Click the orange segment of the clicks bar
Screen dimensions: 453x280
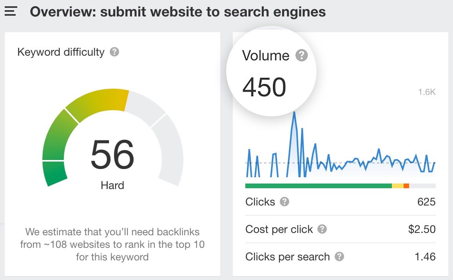pyautogui.click(x=406, y=185)
